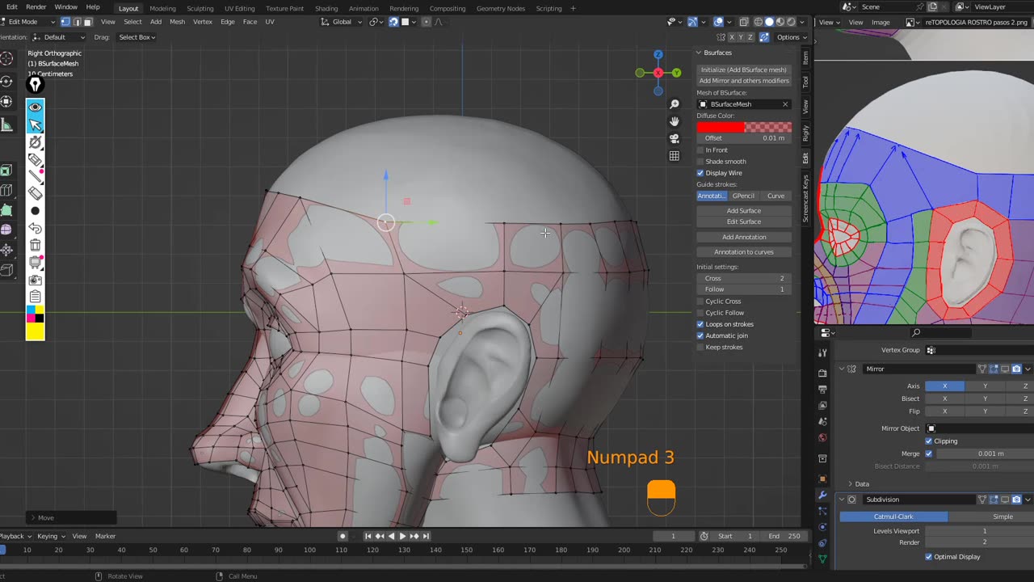Open the Modifier properties wrench tab
1034x582 pixels.
point(822,495)
